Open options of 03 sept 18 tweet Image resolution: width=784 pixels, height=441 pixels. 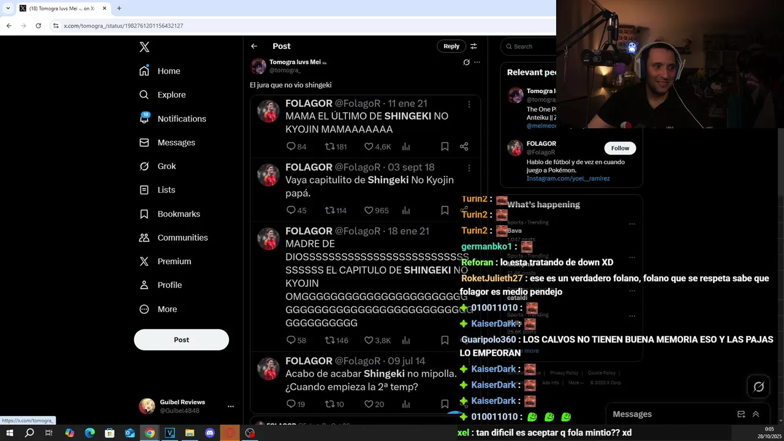point(469,168)
